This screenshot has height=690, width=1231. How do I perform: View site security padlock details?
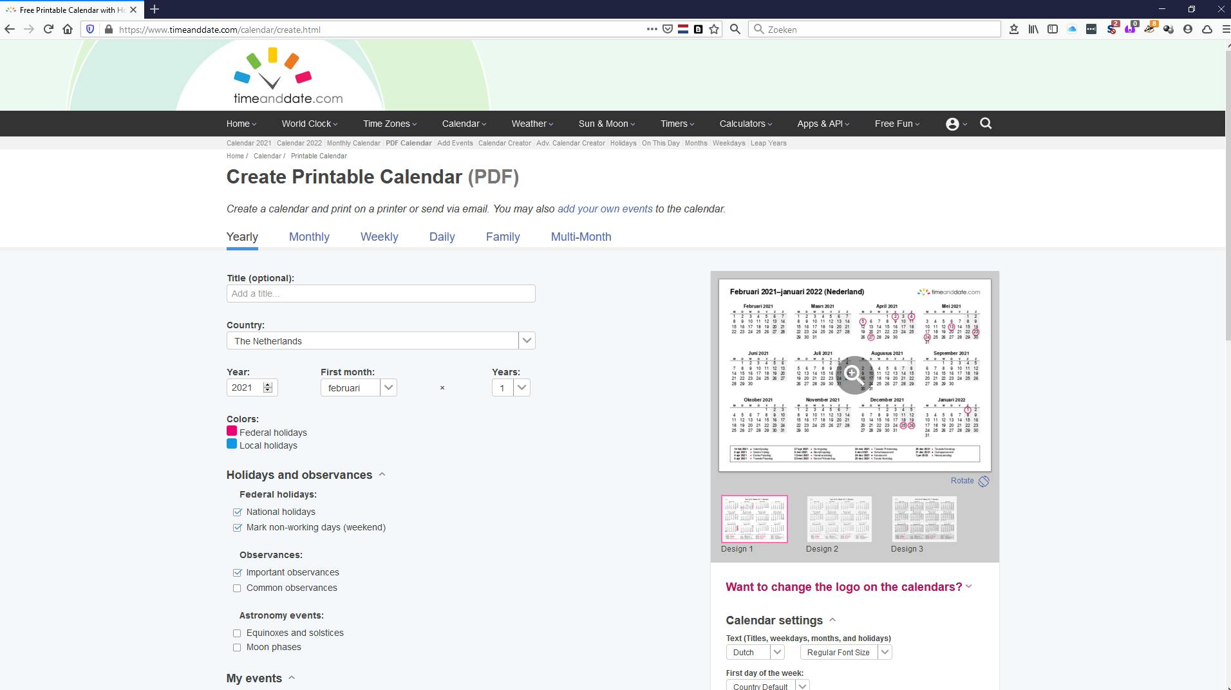click(108, 29)
